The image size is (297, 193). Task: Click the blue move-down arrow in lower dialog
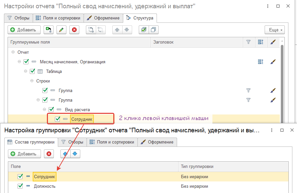[x=75, y=154]
